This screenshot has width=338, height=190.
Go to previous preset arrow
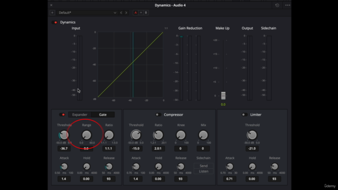tap(121, 13)
